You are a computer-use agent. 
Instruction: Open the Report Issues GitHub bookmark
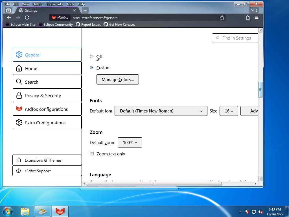(x=88, y=24)
